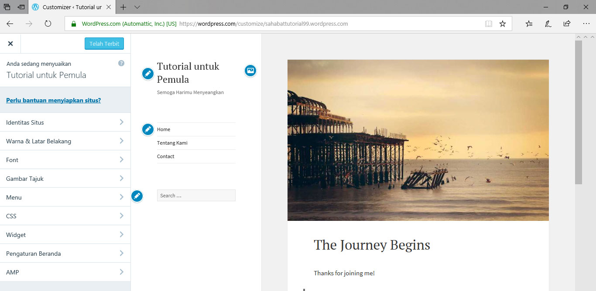Select the Tentang Kami menu item
Viewport: 596px width, 291px height.
(x=172, y=143)
